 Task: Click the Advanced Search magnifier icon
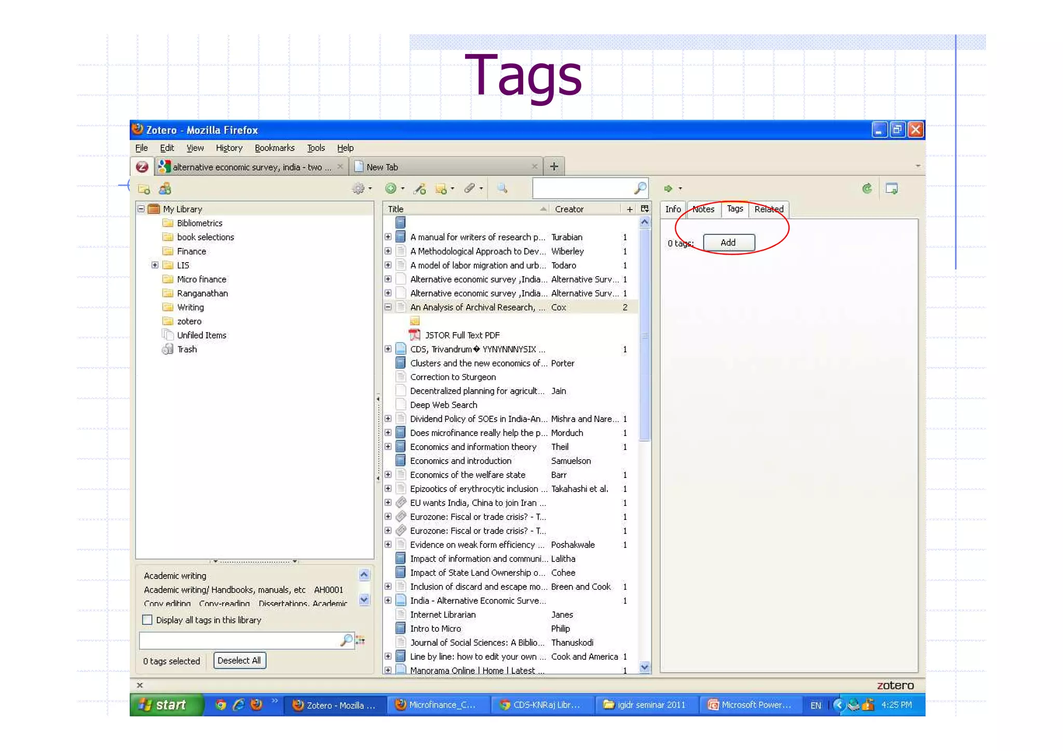pos(502,189)
